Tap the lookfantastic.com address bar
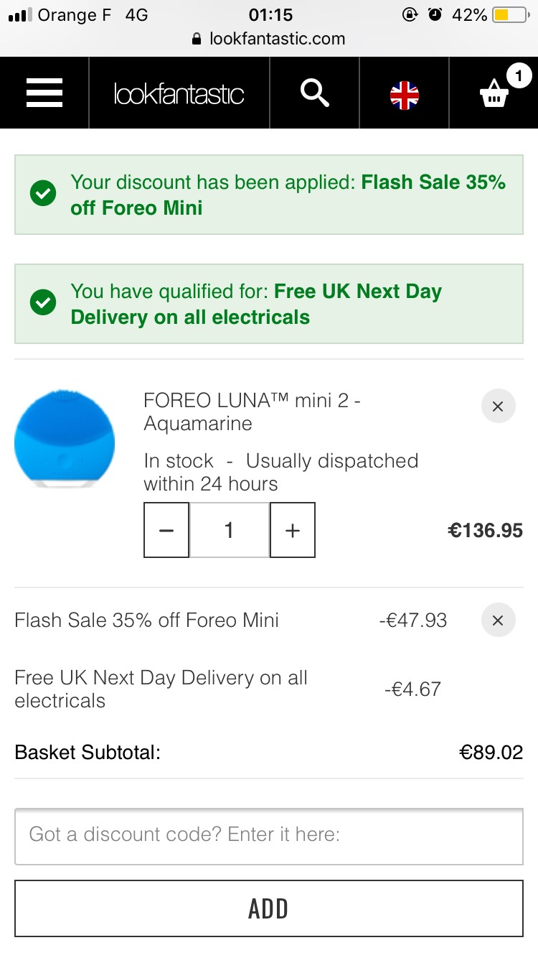Image resolution: width=538 pixels, height=958 pixels. tap(269, 39)
